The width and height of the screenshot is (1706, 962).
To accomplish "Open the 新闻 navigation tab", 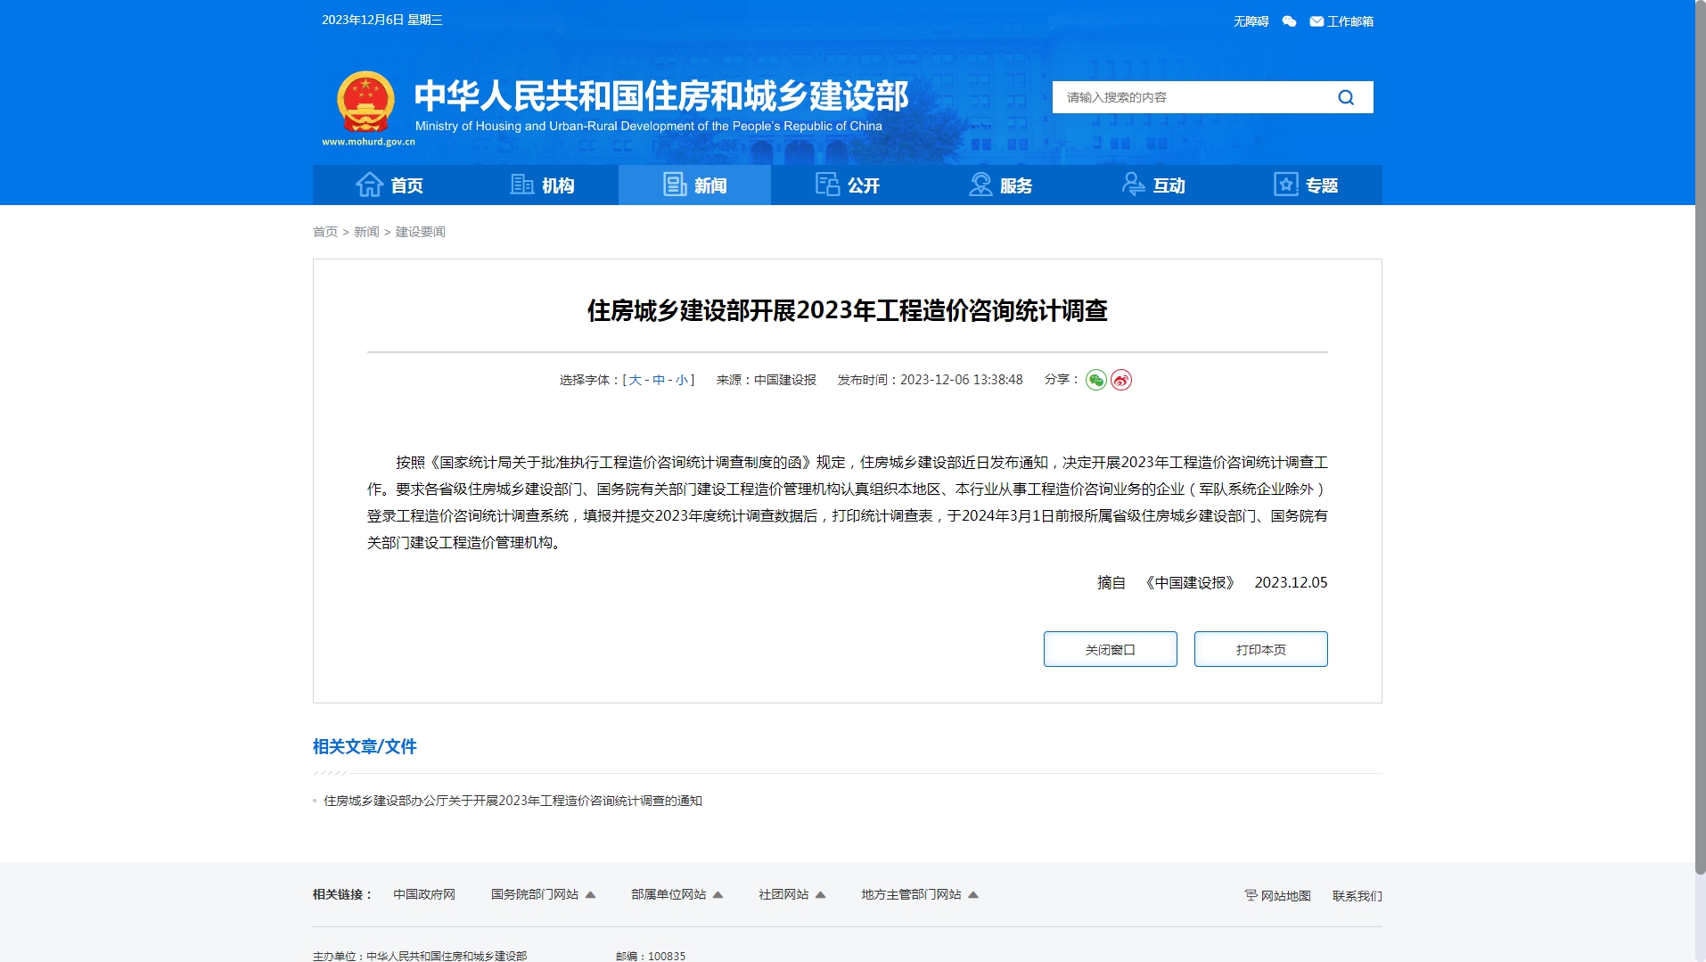I will 694,185.
